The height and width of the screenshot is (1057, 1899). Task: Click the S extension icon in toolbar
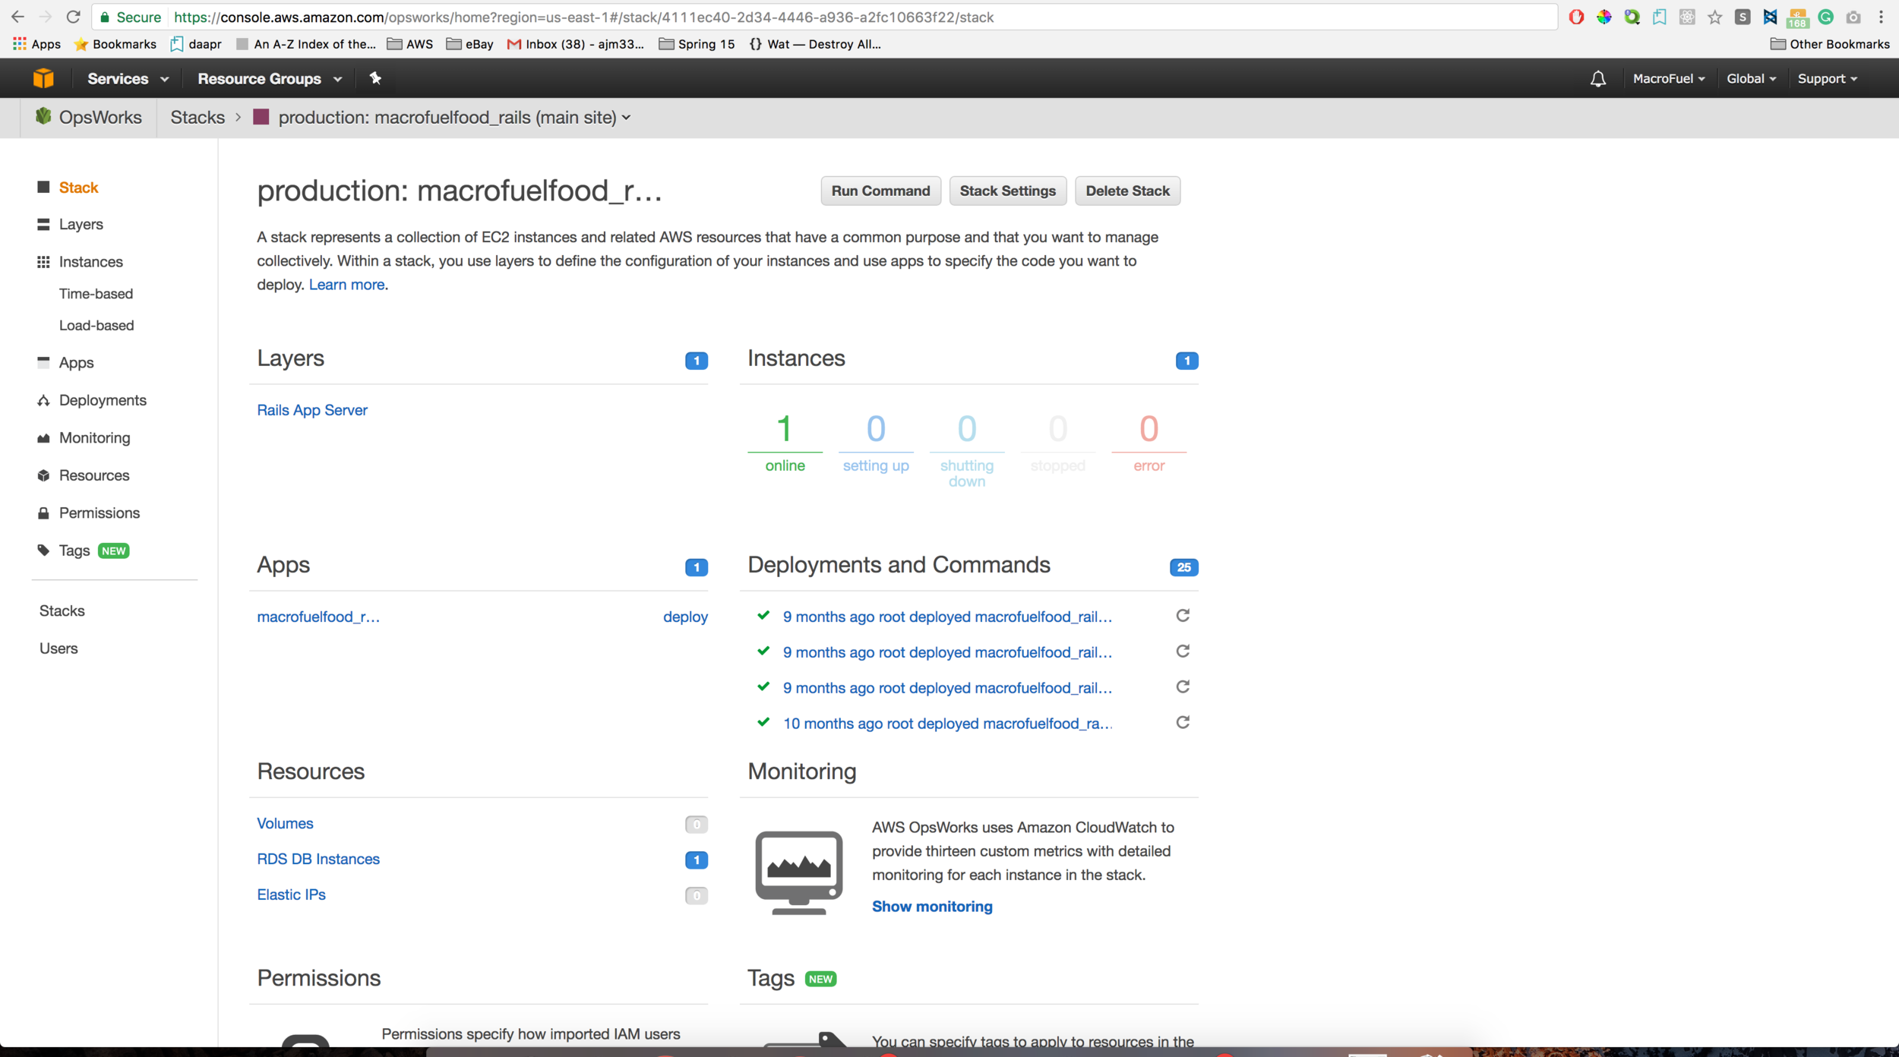(1743, 17)
